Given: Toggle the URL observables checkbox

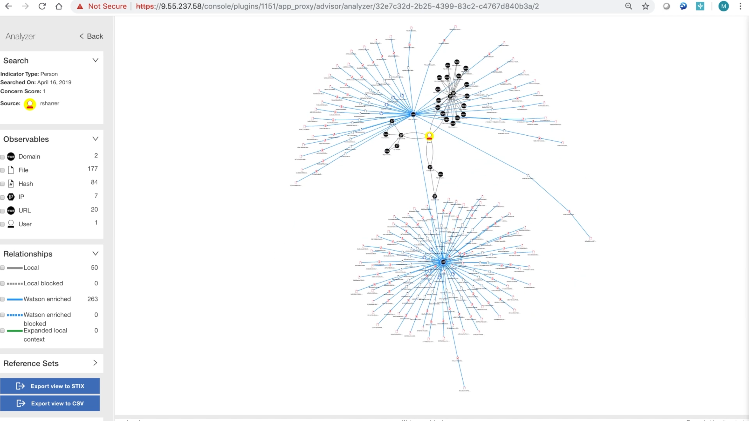Looking at the screenshot, I should click(3, 211).
